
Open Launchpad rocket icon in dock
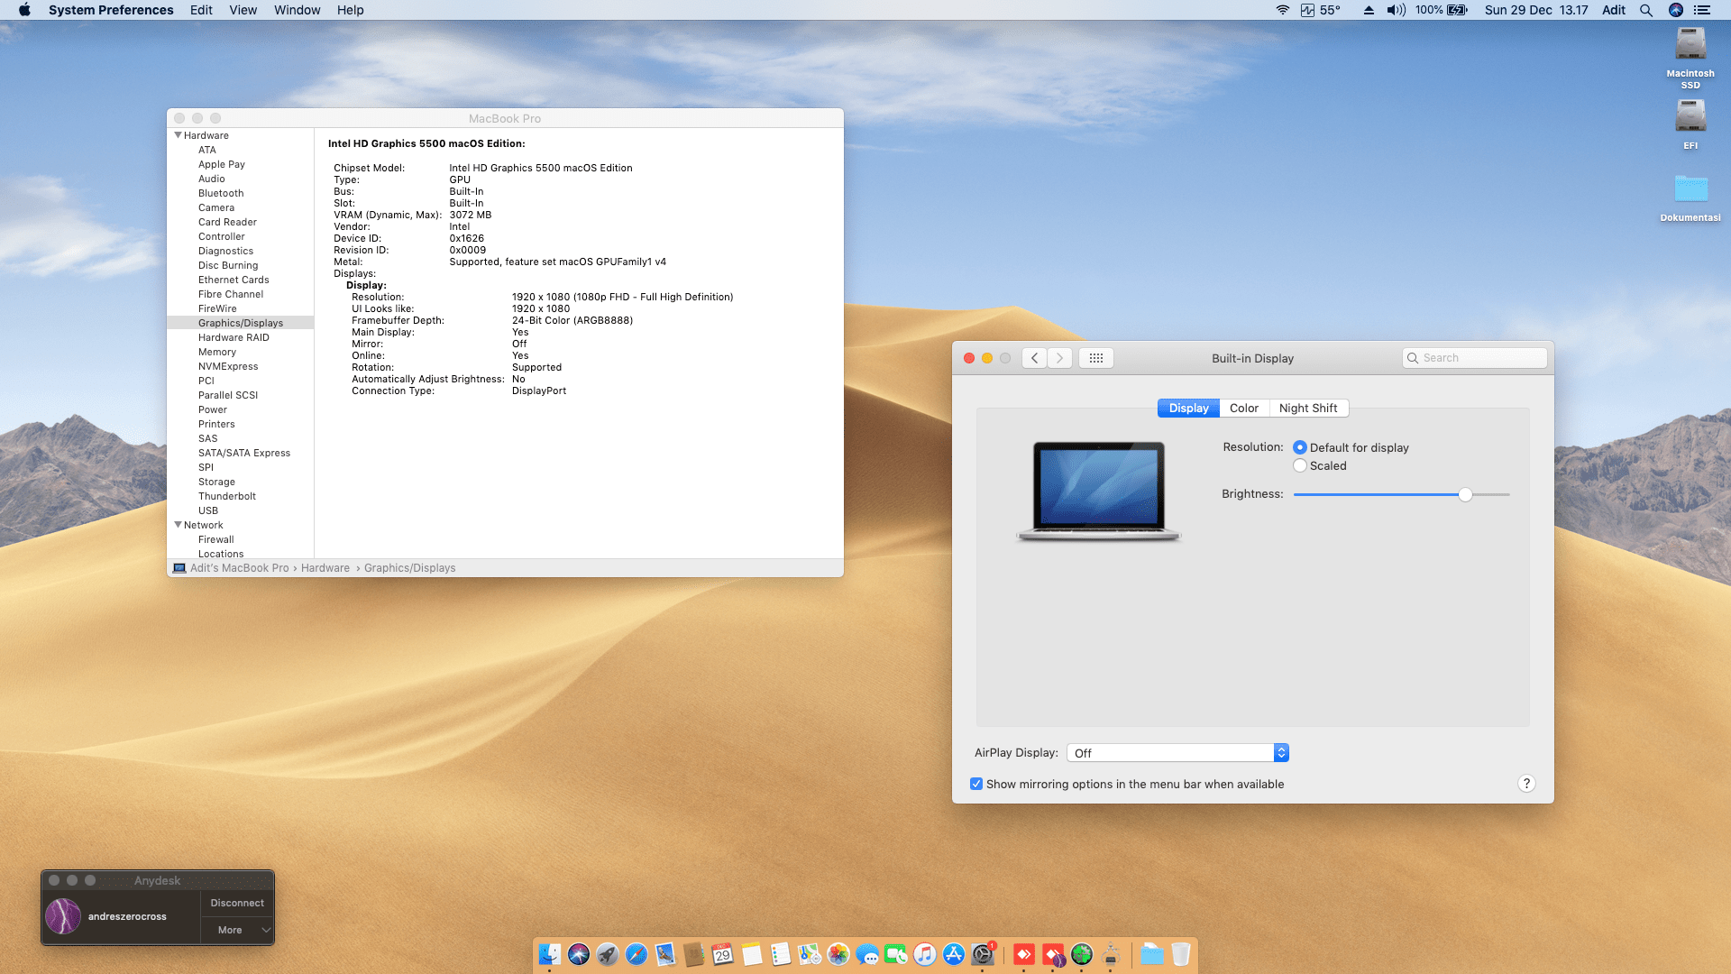(608, 954)
